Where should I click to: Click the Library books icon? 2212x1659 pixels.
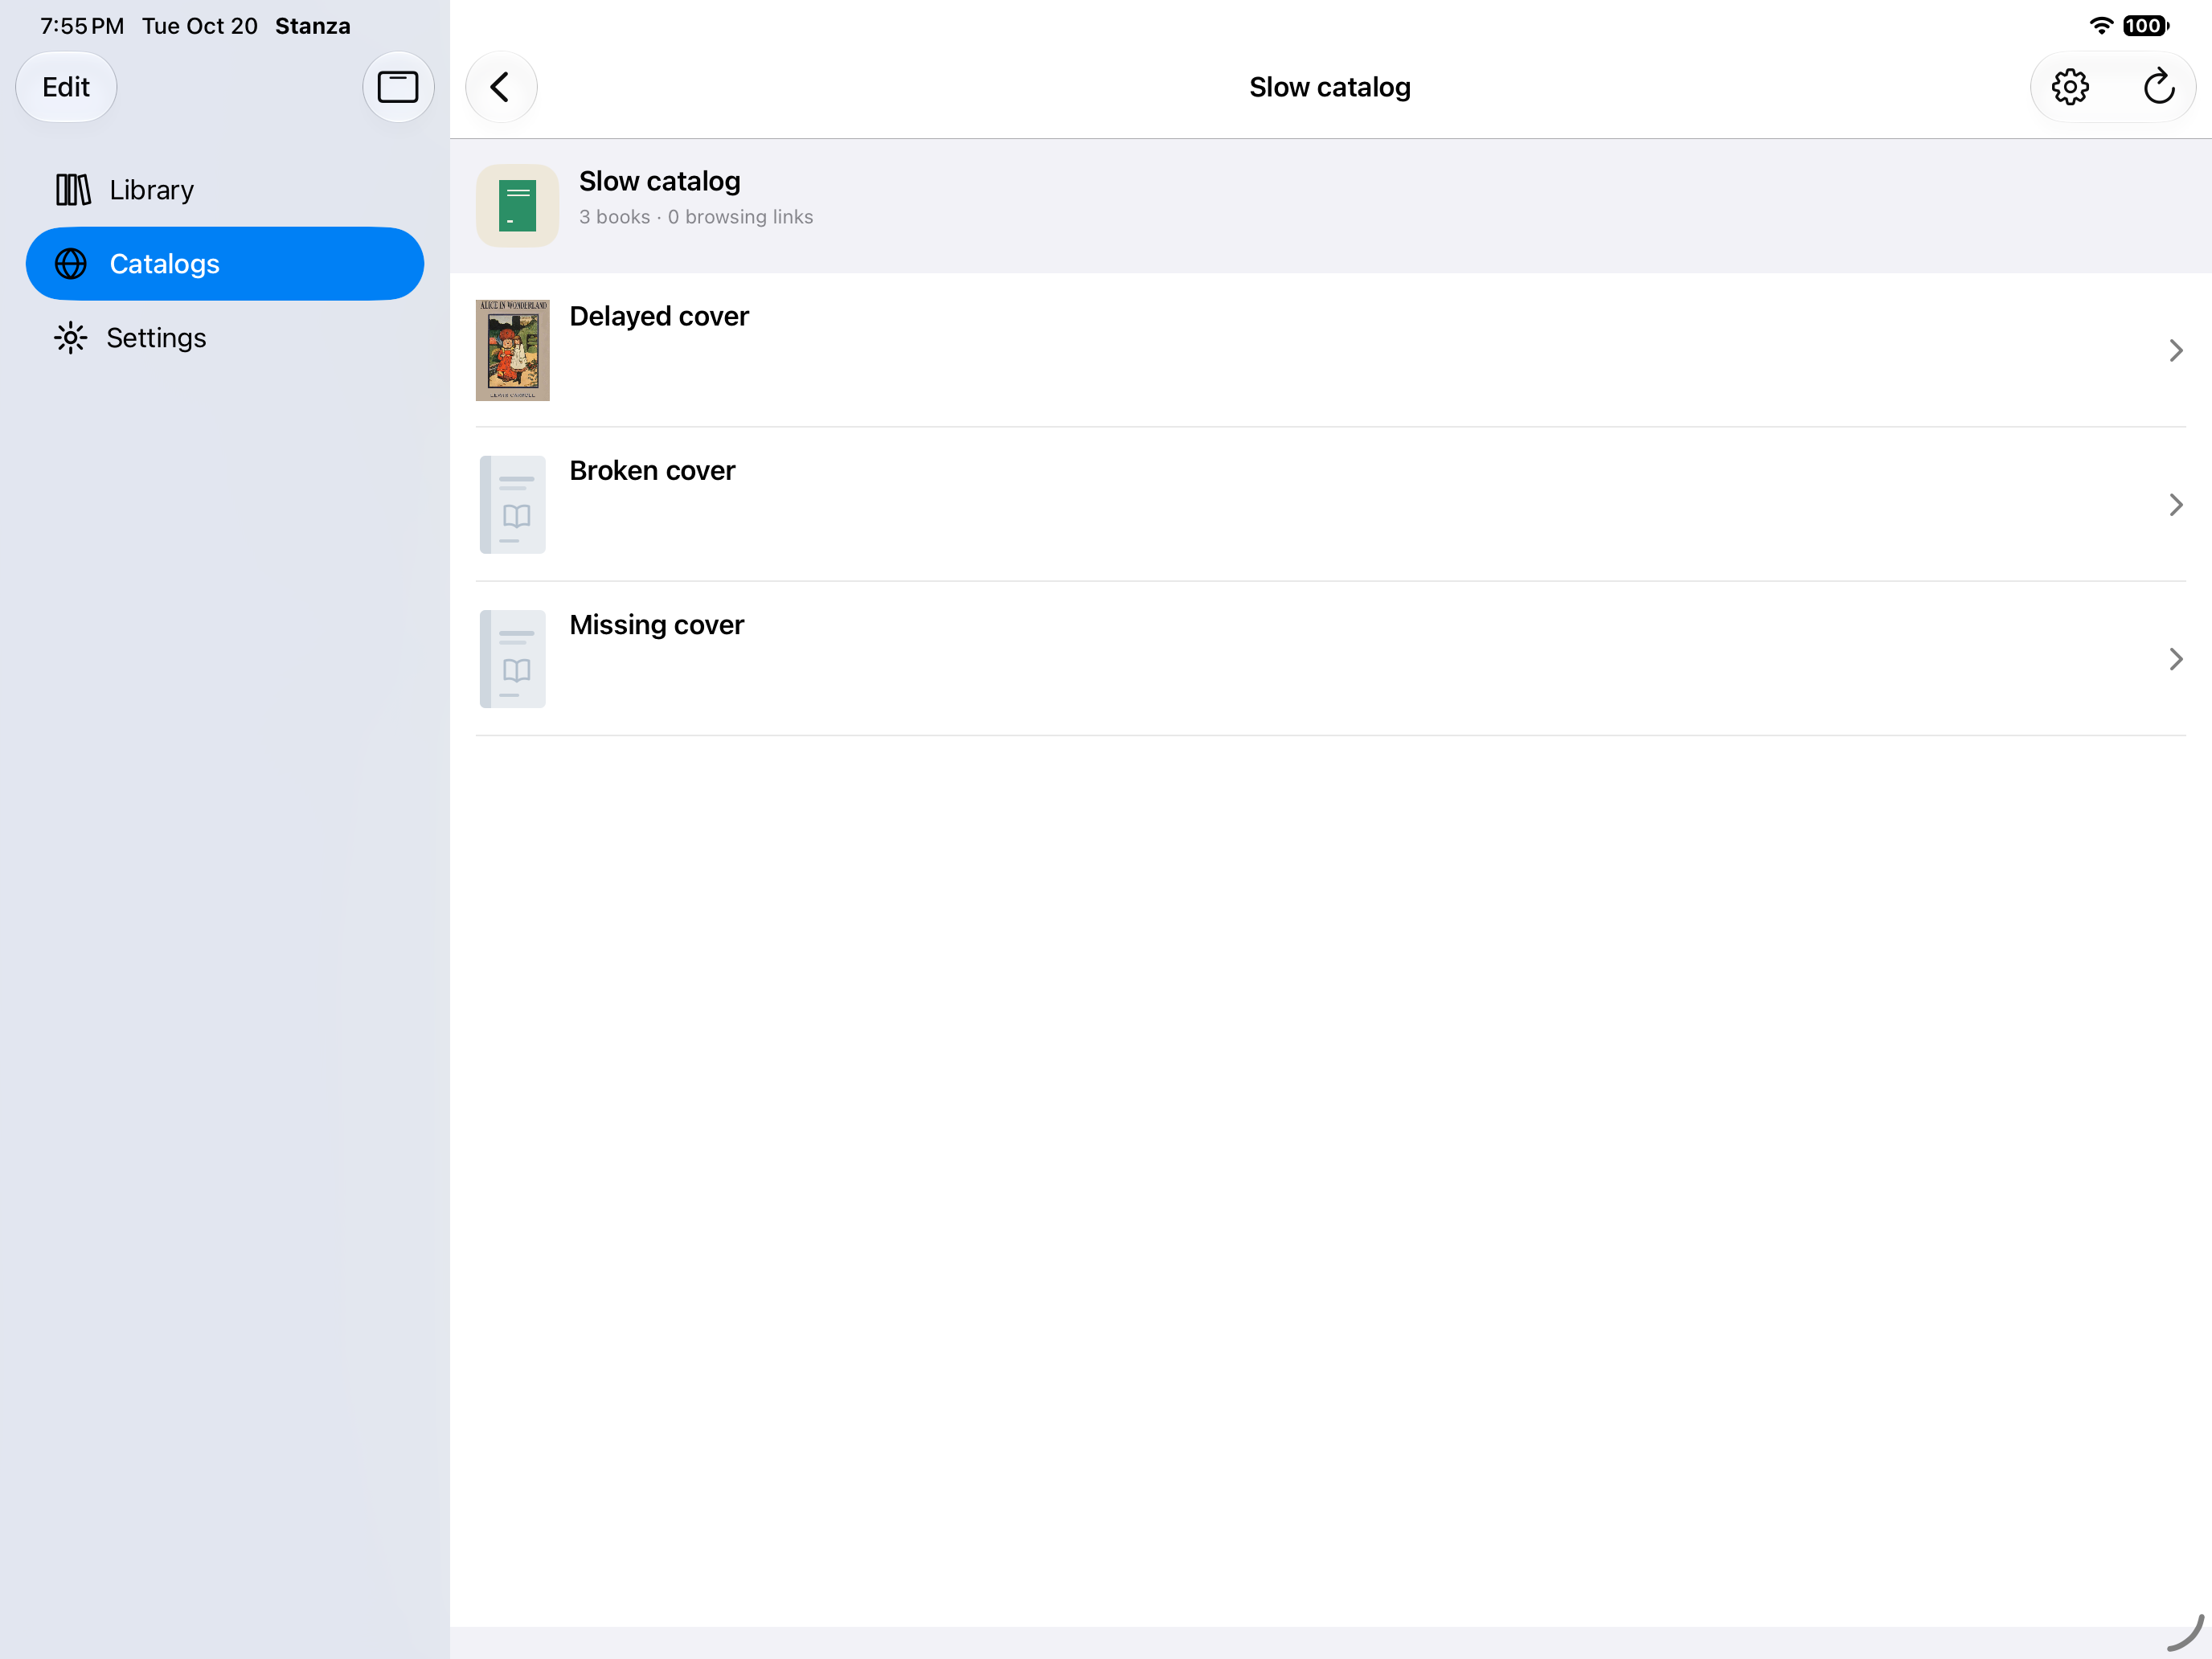pos(73,190)
